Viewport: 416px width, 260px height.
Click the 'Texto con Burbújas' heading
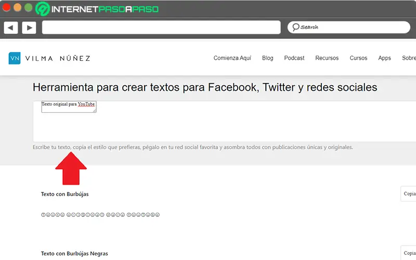(64, 194)
